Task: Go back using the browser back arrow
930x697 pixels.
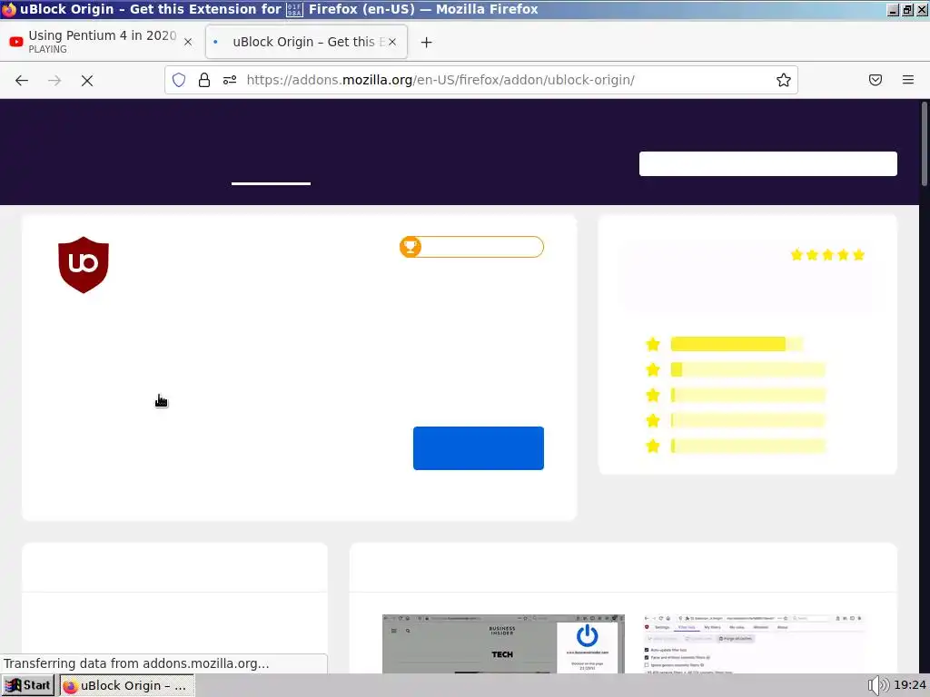Action: click(22, 81)
